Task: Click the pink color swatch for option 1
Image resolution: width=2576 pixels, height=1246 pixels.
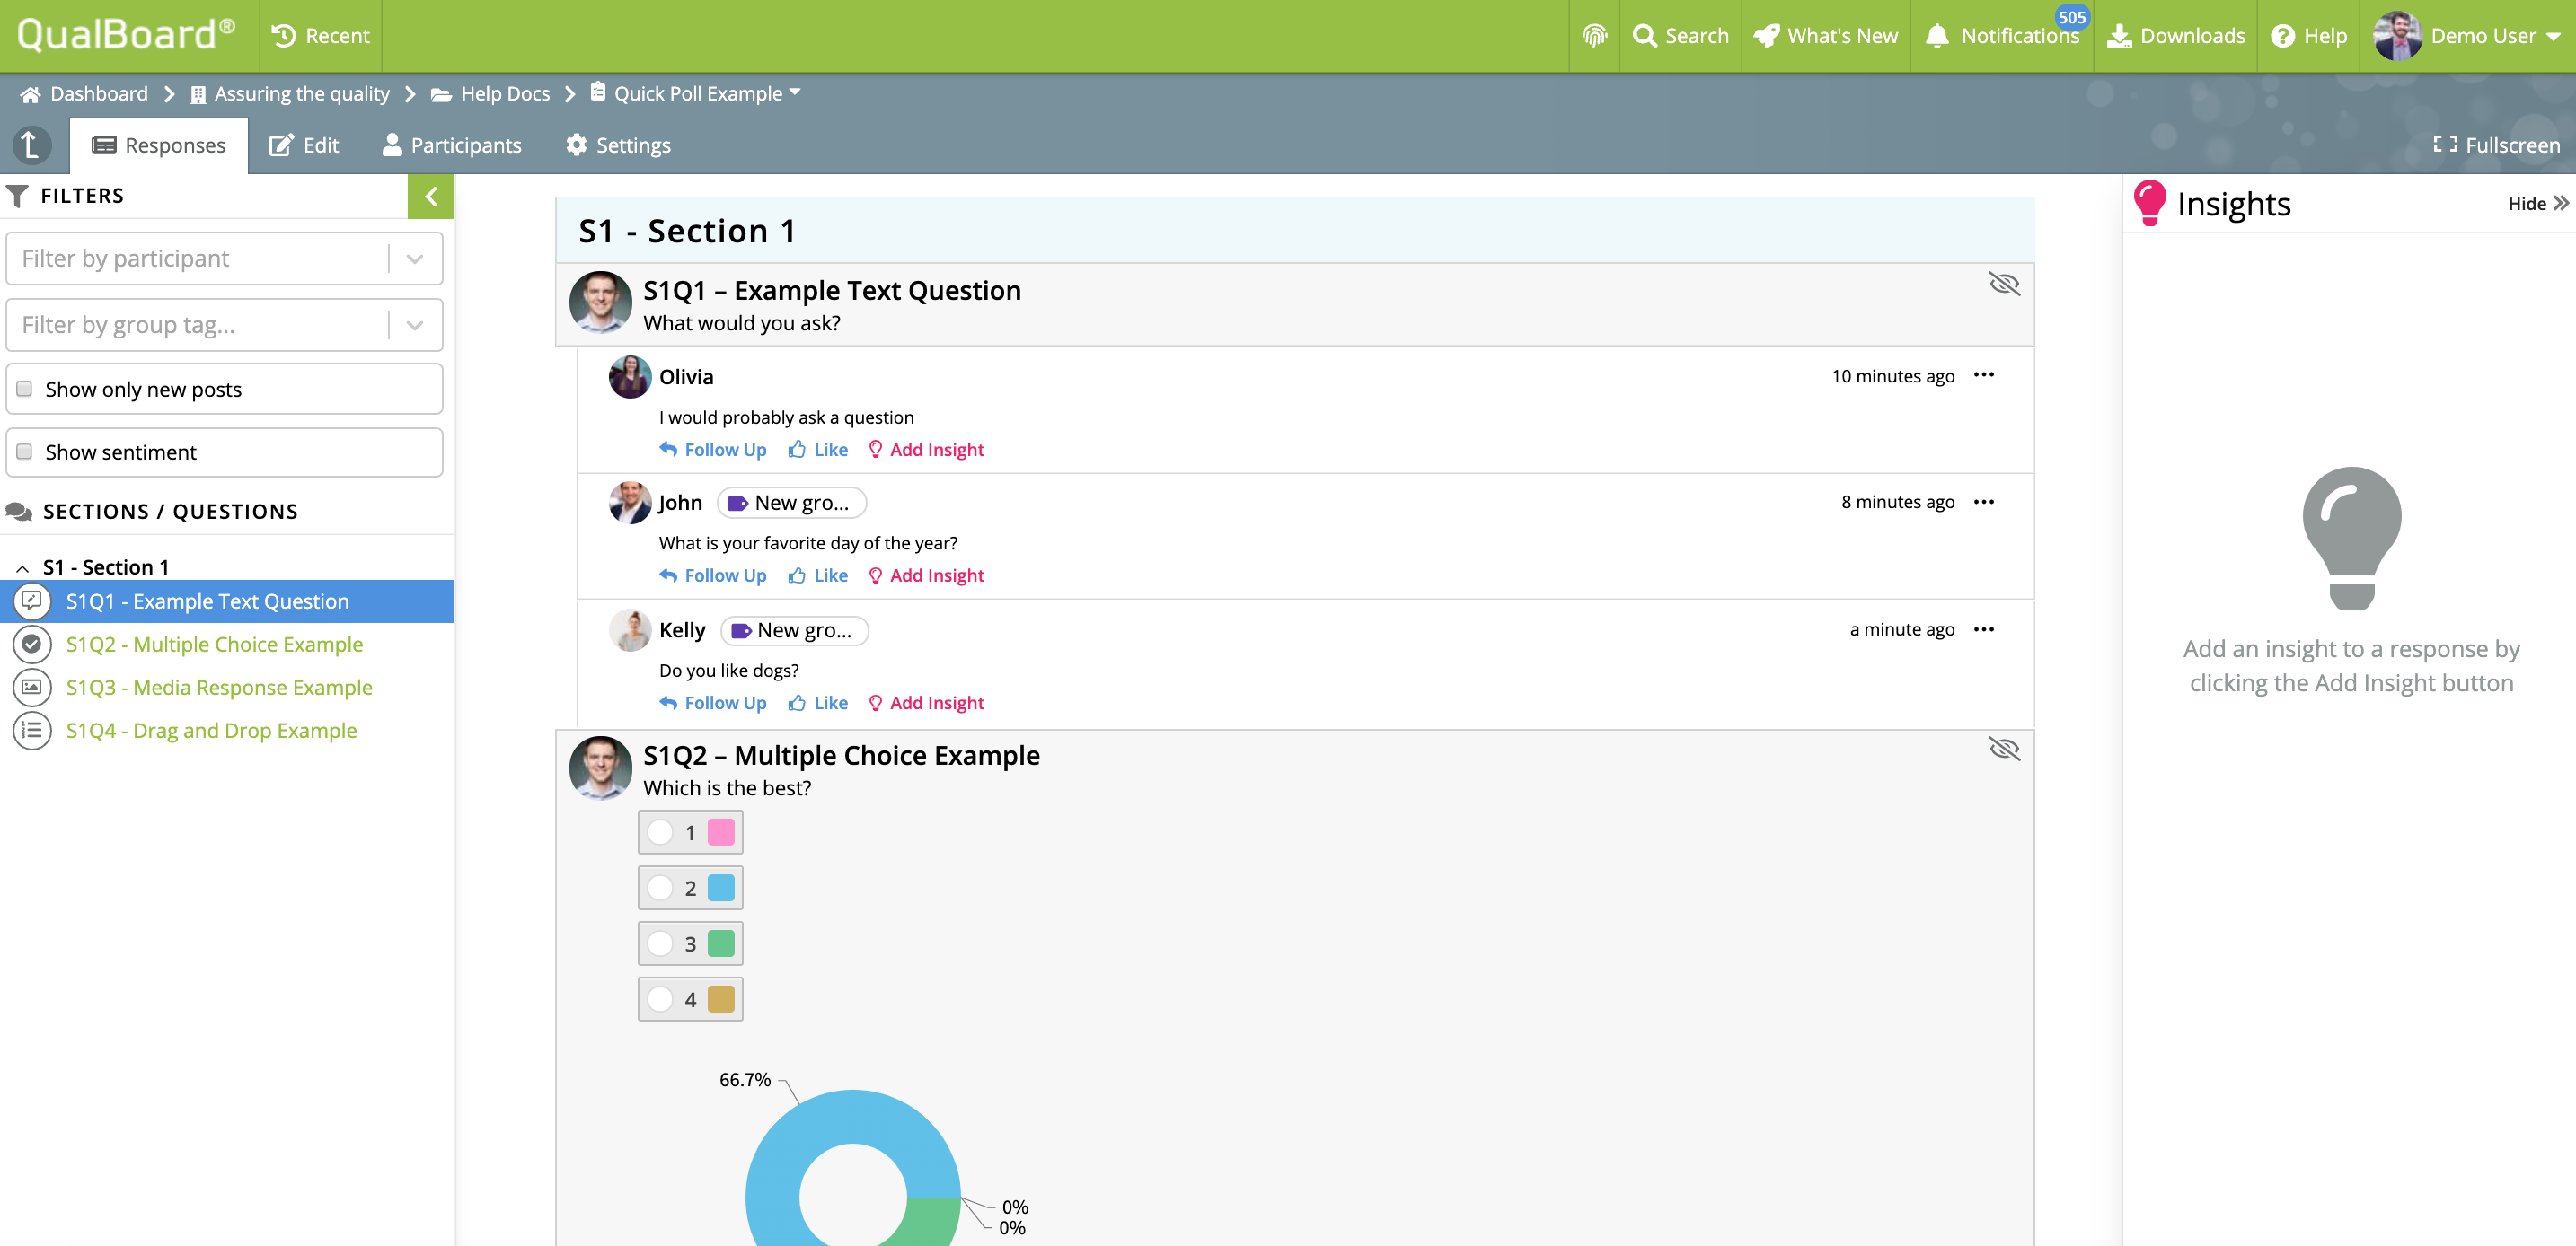Action: (720, 832)
